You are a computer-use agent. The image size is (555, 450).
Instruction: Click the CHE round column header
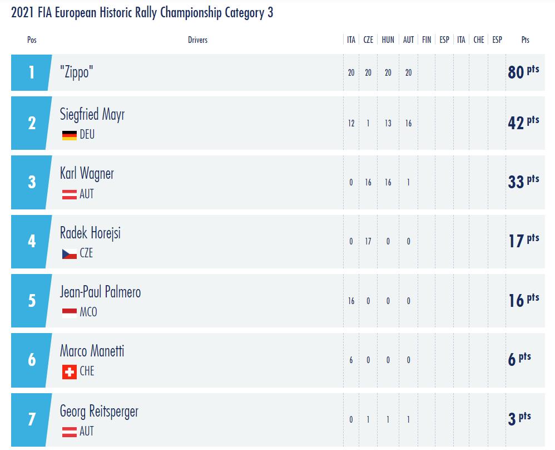coord(479,40)
